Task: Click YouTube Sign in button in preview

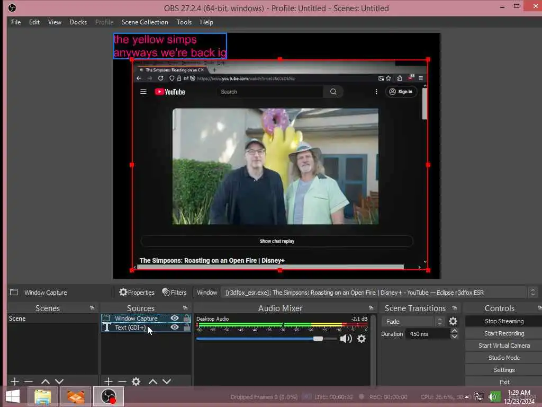Action: [401, 92]
